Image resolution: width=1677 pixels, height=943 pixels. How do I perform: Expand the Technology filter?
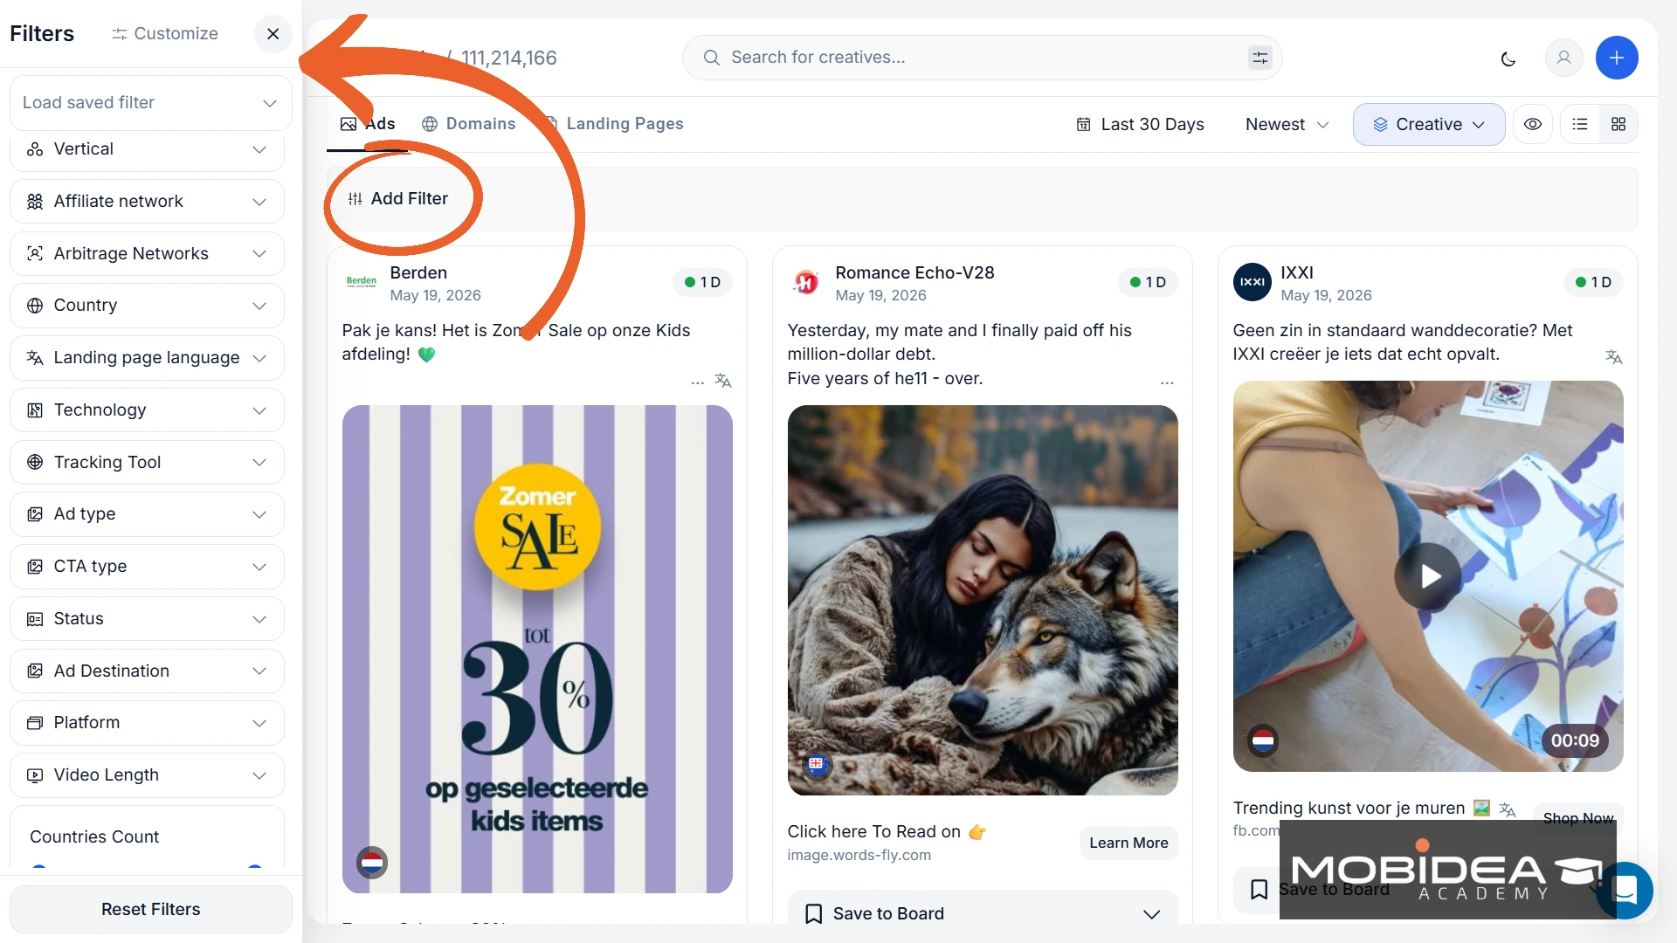pos(147,410)
